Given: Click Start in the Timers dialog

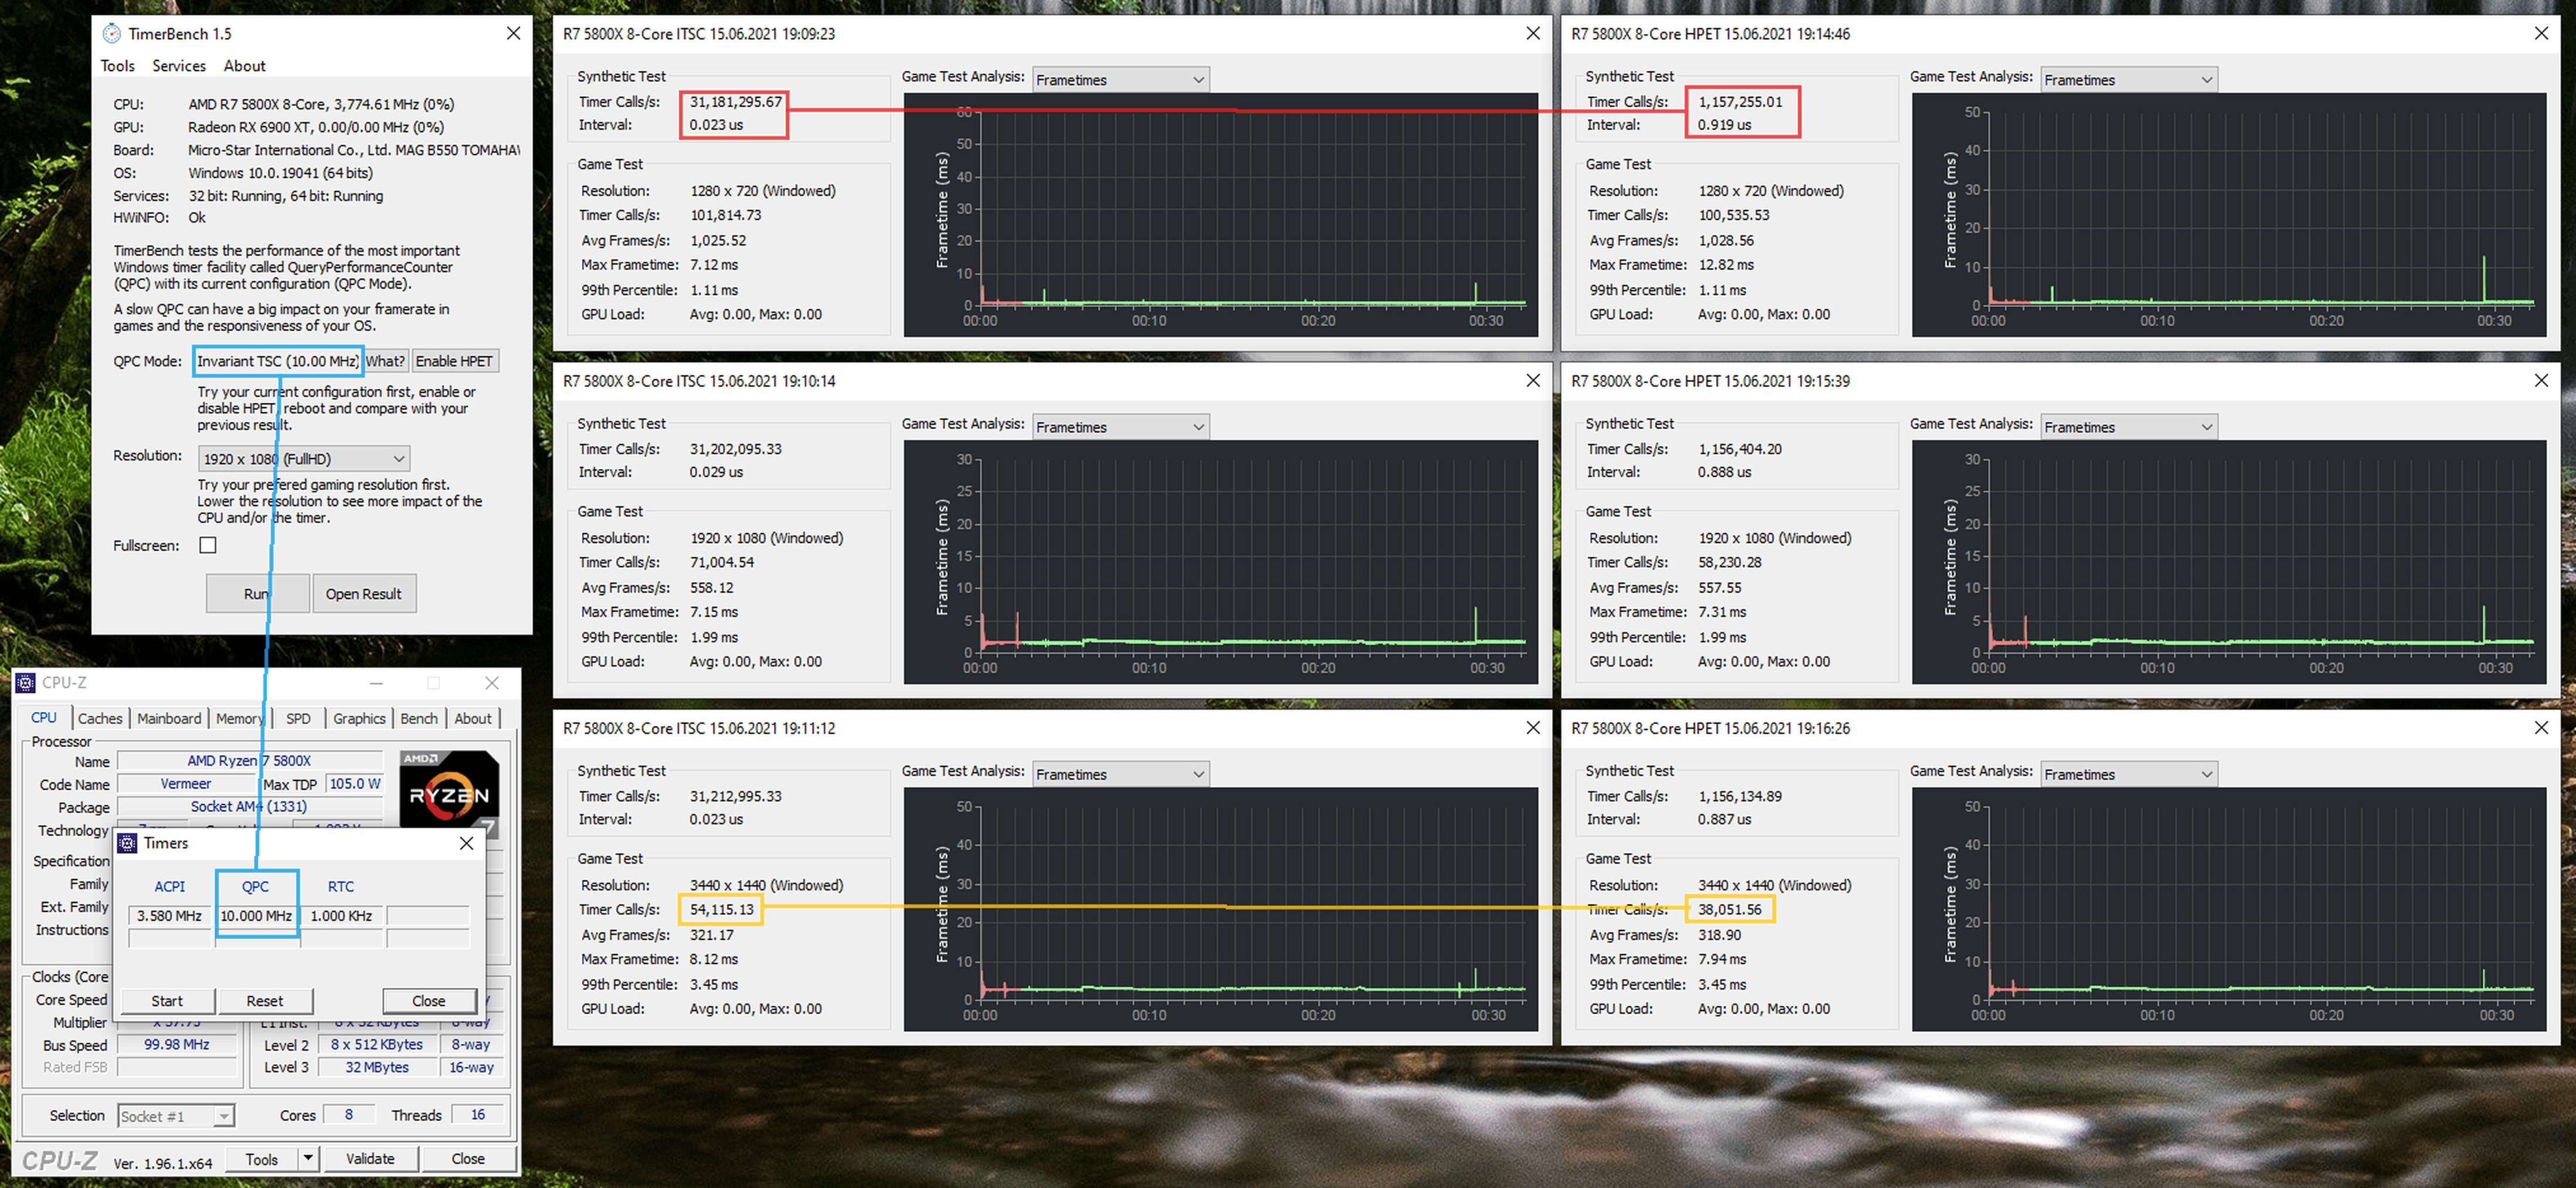Looking at the screenshot, I should point(167,1001).
